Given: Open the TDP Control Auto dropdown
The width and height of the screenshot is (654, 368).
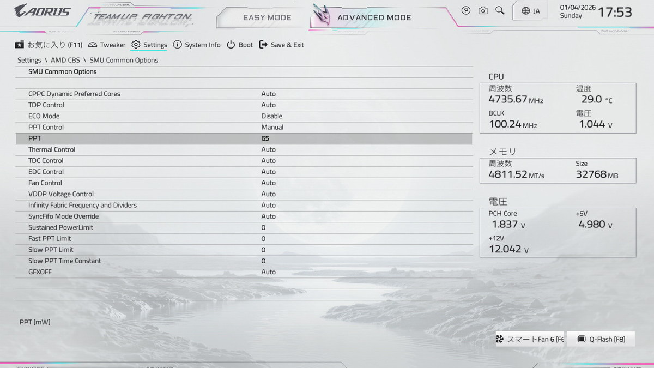Looking at the screenshot, I should (x=268, y=105).
